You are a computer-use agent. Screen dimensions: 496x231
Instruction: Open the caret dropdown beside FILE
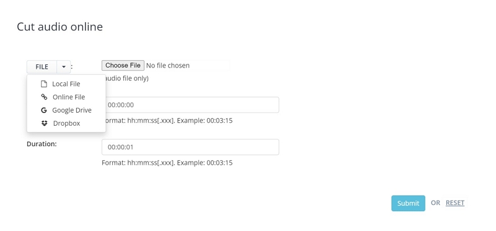click(64, 67)
